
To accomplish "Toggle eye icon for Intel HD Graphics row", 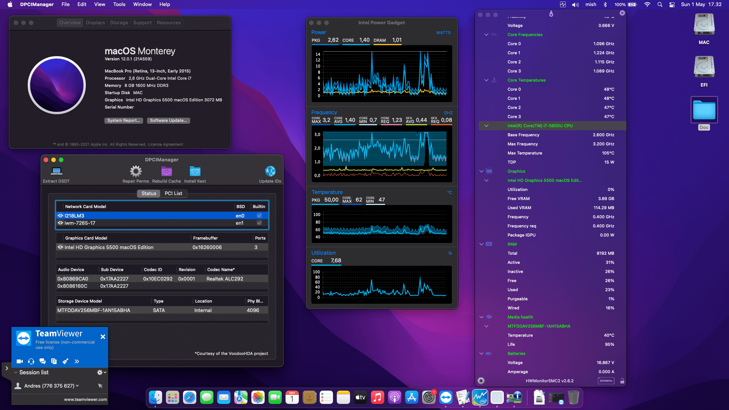I will click(x=60, y=247).
